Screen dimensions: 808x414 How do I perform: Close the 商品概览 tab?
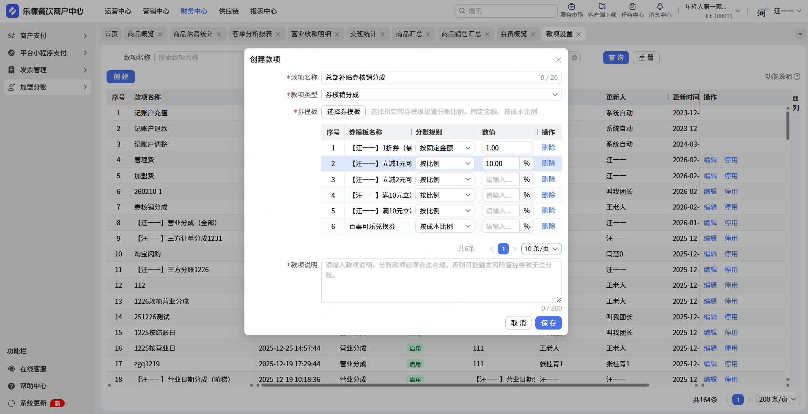click(x=160, y=34)
